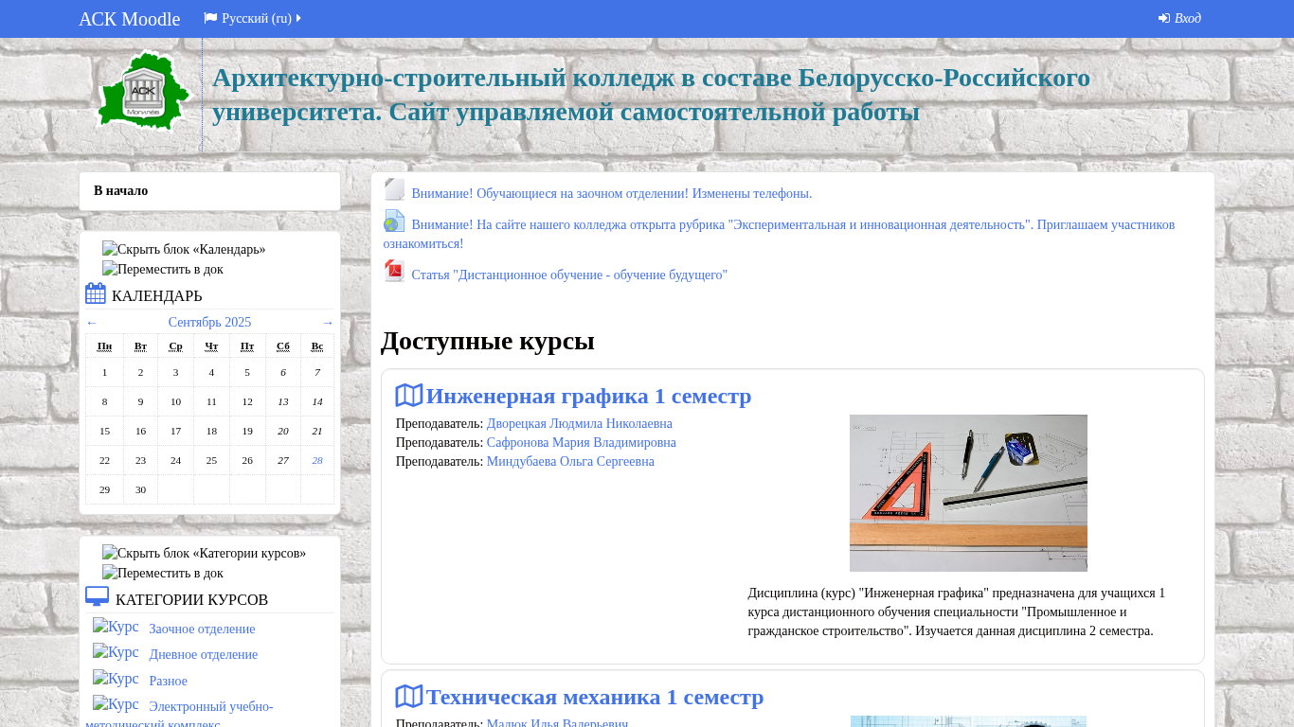Click the college logo image

pos(144,92)
